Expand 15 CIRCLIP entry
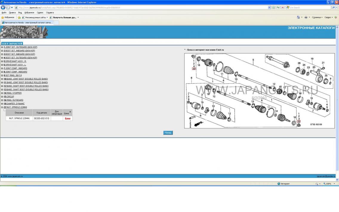Viewport: 339px width, 212px height. click(2, 97)
